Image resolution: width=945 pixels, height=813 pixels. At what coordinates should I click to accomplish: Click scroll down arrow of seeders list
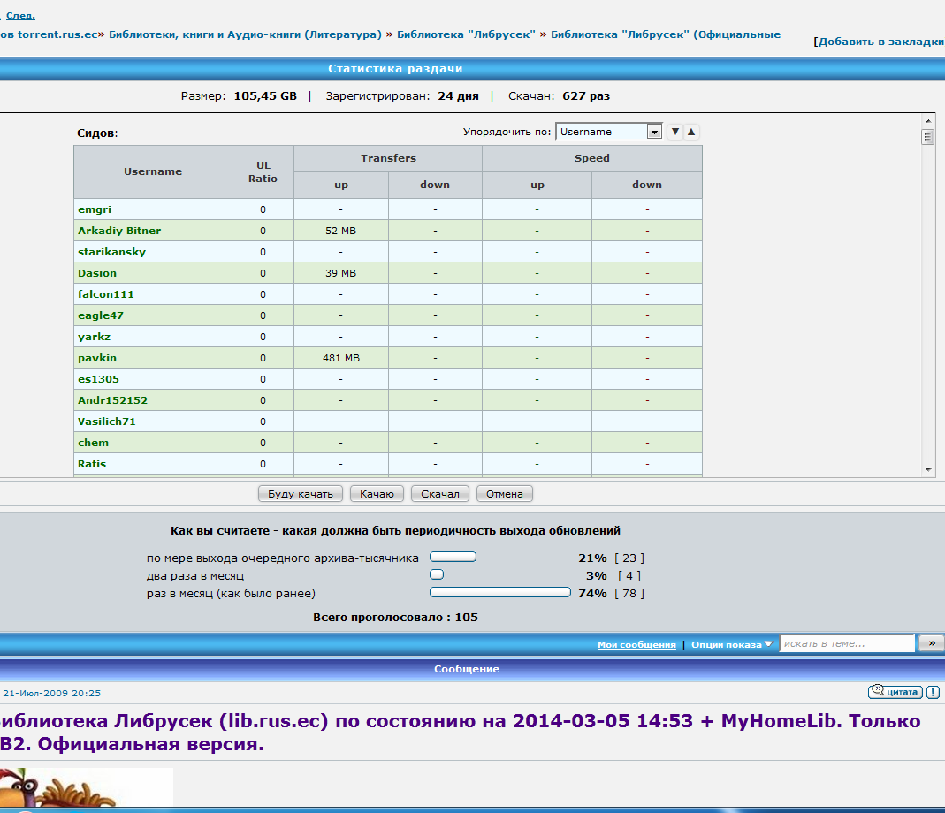pos(928,469)
